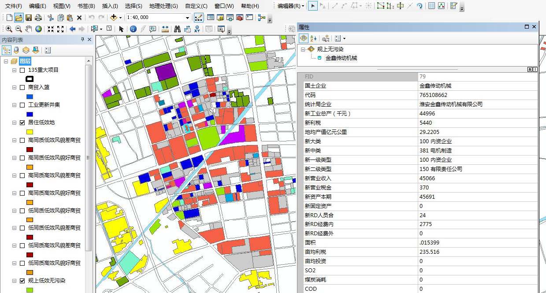Toggle the 135重大项目 layer checkbox
Viewport: 546px width, 293px height.
coord(22,70)
